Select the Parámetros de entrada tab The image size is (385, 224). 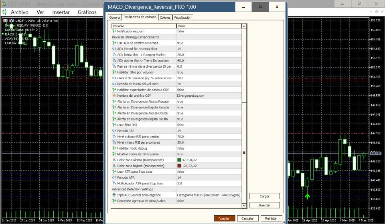[140, 17]
